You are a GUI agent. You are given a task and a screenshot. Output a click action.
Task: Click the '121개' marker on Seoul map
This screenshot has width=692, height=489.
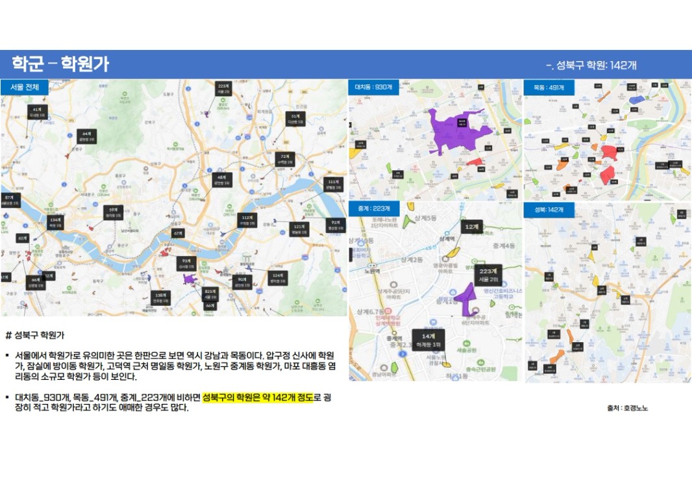pos(299,229)
